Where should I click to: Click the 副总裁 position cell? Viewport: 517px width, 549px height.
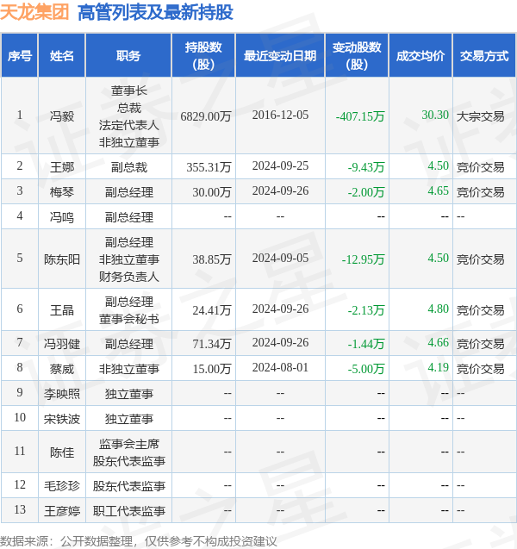[128, 166]
